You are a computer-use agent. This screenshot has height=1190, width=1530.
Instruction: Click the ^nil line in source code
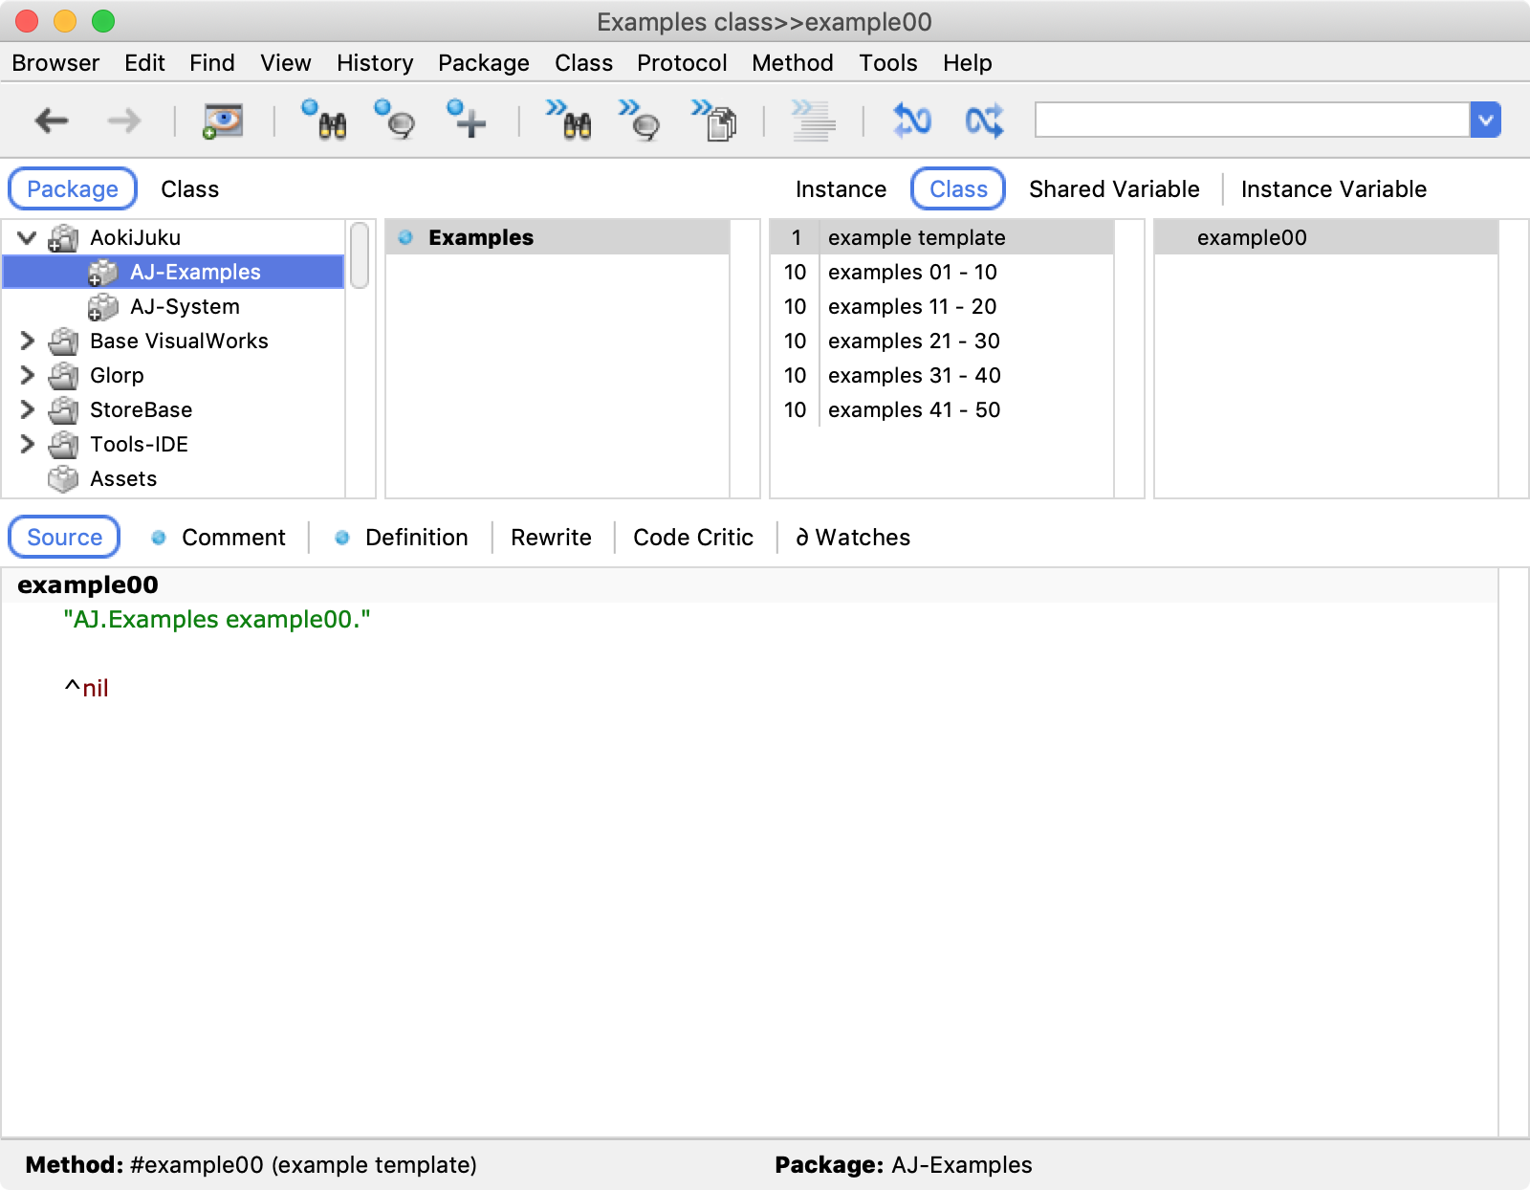point(86,688)
